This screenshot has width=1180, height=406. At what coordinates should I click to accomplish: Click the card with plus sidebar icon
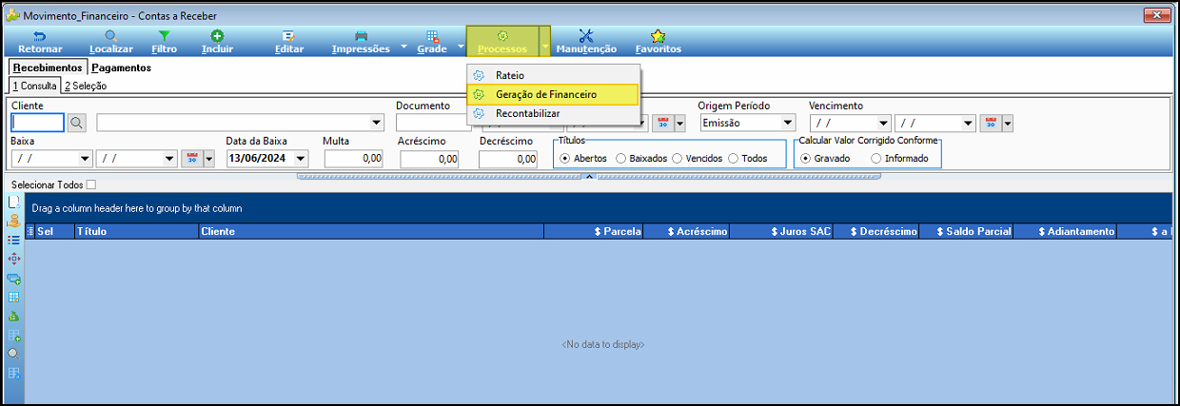(x=13, y=279)
